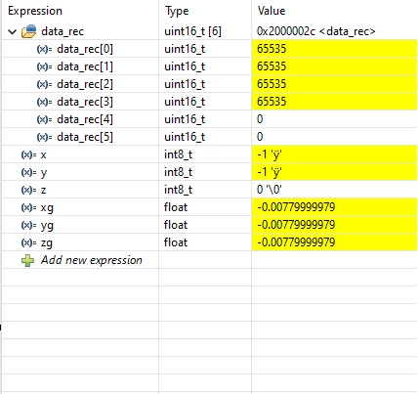
Task: Click the int8_t type of y
Action: 179,172
